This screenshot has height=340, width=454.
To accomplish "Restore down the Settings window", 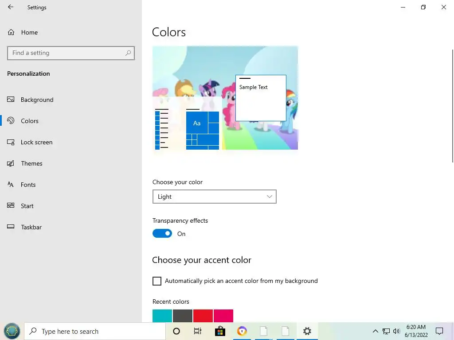I will coord(423,7).
